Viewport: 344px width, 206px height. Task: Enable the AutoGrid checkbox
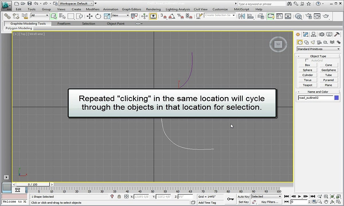click(307, 60)
